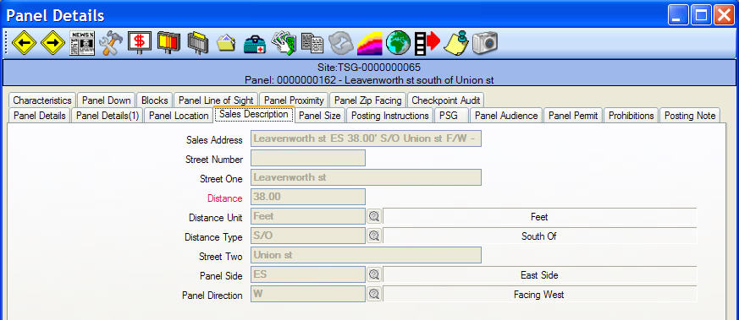Click the hammer and wrench tools icon
739x320 pixels.
(111, 44)
